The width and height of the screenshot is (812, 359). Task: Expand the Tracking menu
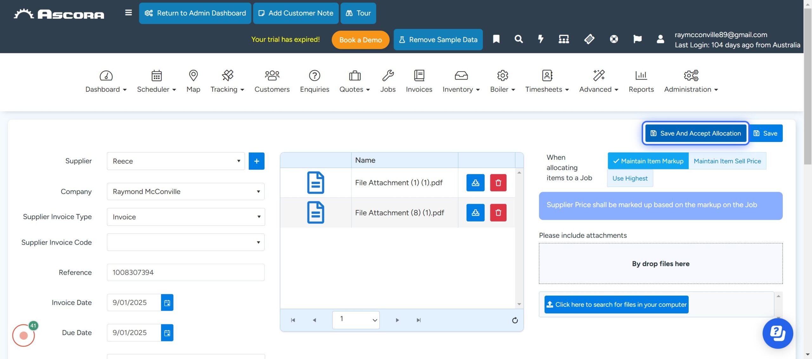pyautogui.click(x=227, y=82)
